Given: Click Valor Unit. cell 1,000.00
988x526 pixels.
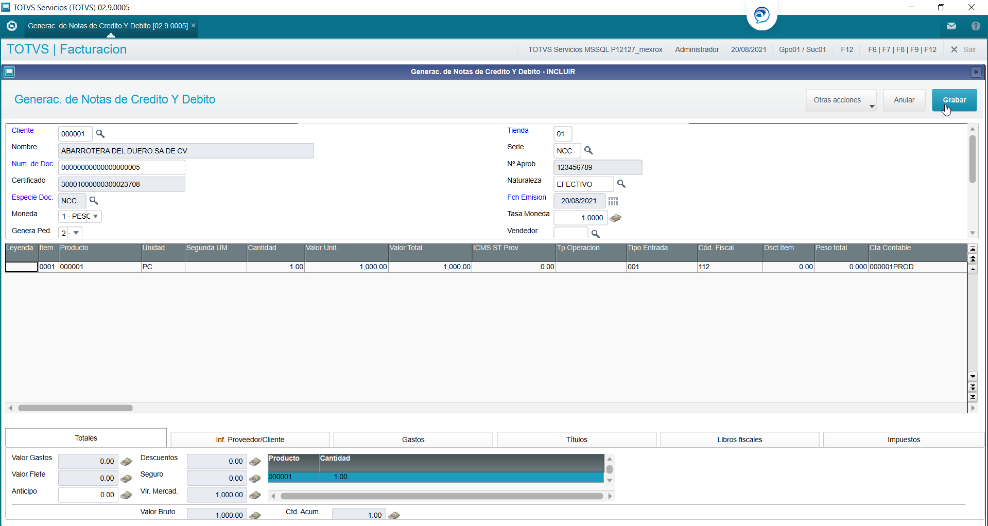Looking at the screenshot, I should point(346,267).
